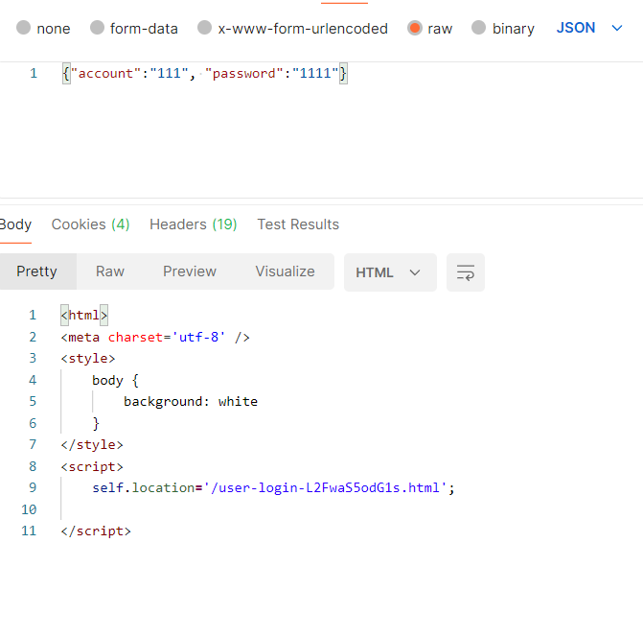This screenshot has height=637, width=643.
Task: Open the JSON body format dropdown
Action: coord(589,28)
